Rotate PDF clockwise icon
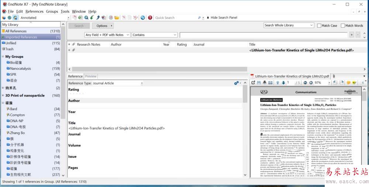 click(x=341, y=83)
